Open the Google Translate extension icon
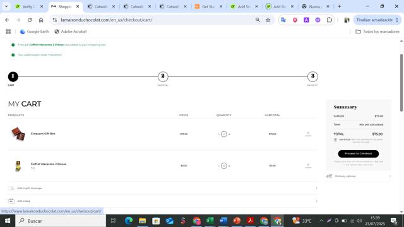Screen dimensions: 404x227 (283, 20)
